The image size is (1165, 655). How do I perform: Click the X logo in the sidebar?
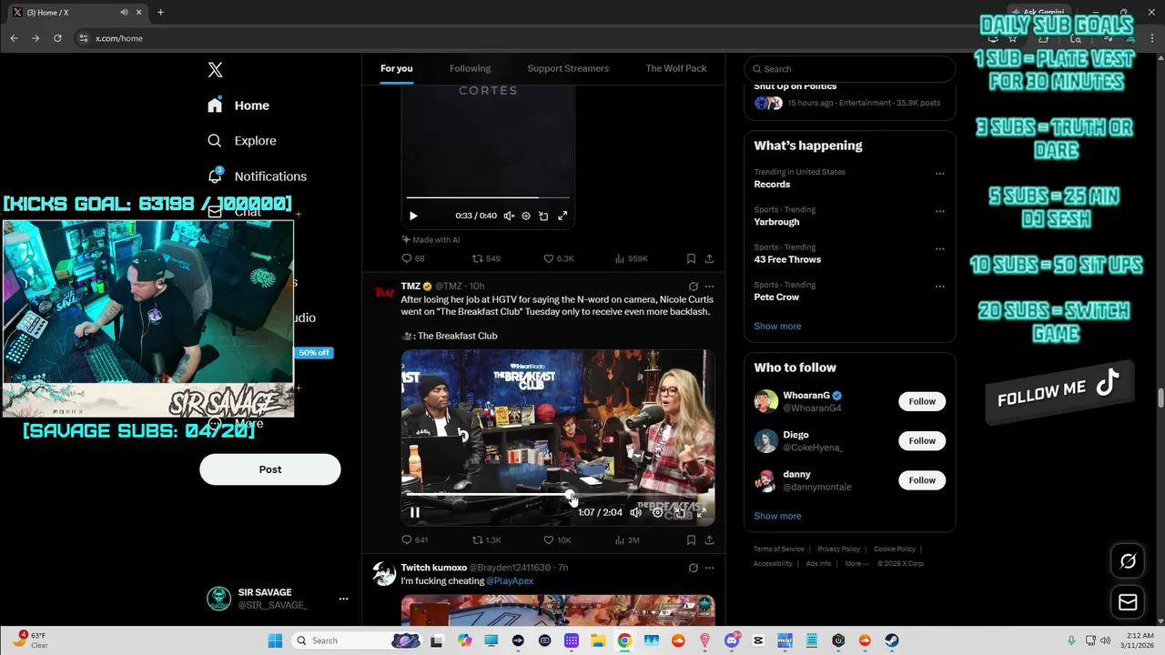click(215, 70)
